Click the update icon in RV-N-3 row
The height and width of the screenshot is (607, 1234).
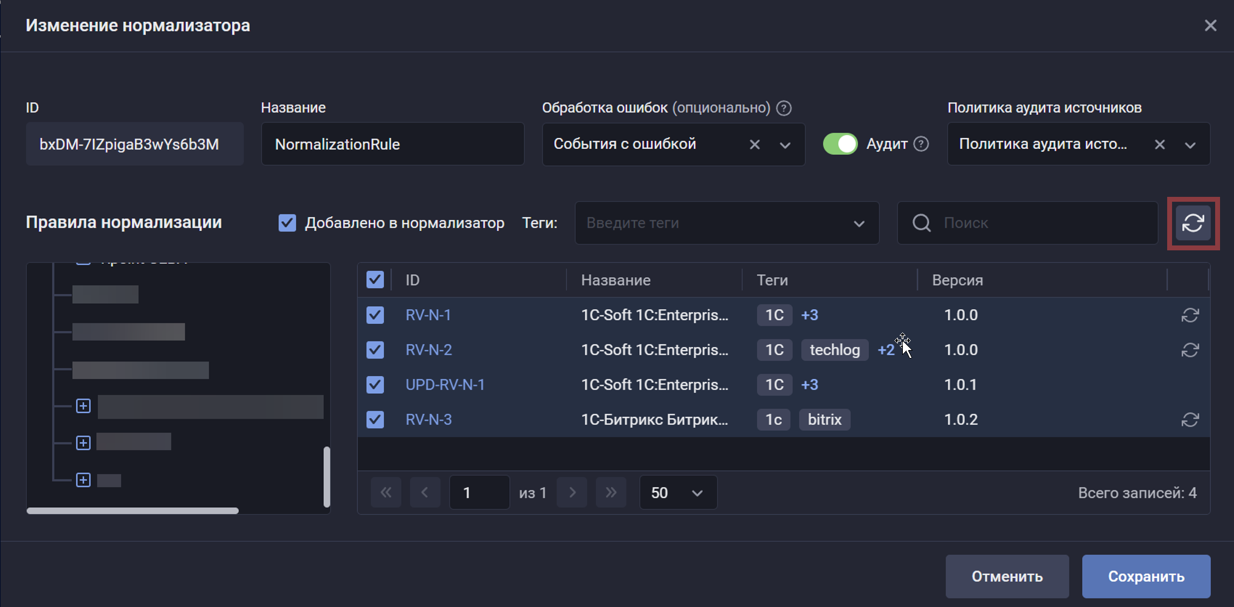[1190, 420]
